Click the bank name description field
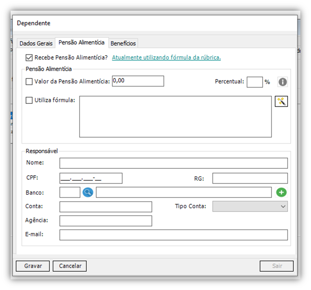The height and width of the screenshot is (290, 311). pos(184,192)
